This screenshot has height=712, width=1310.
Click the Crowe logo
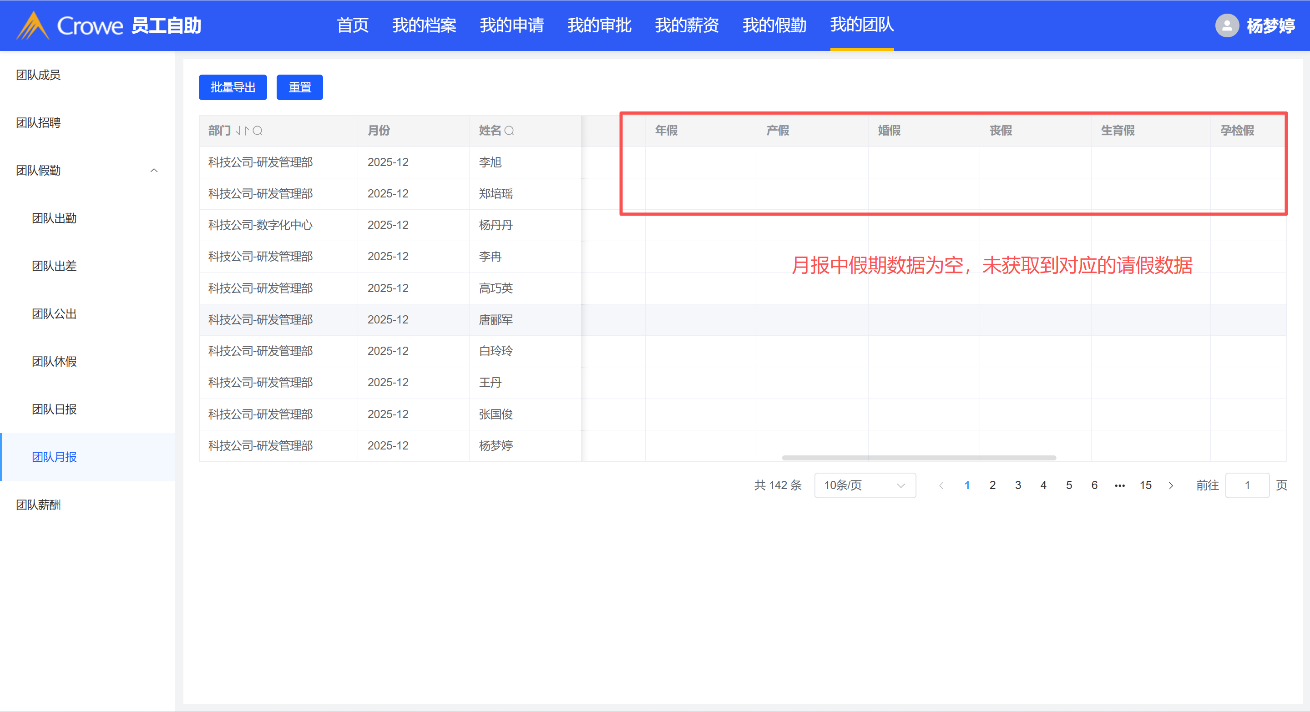(71, 25)
